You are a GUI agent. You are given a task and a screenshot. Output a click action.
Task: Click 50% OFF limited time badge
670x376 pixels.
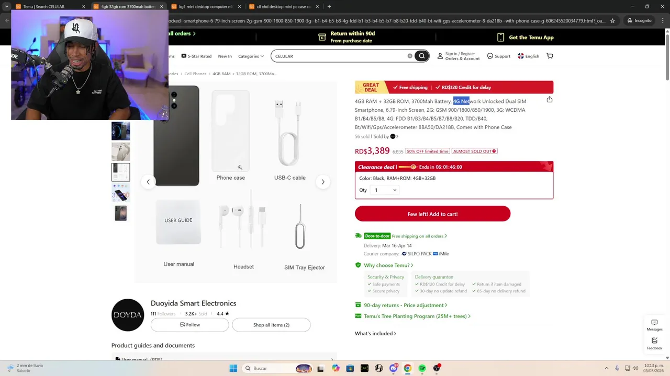[x=428, y=151]
